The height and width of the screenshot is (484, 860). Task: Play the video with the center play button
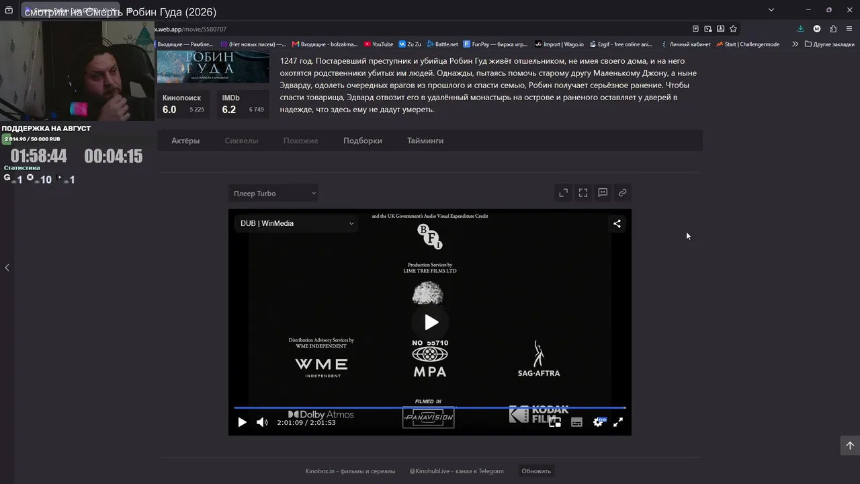pos(431,323)
